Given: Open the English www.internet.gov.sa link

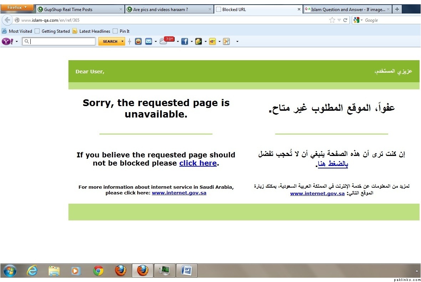Looking at the screenshot, I should tap(179, 193).
